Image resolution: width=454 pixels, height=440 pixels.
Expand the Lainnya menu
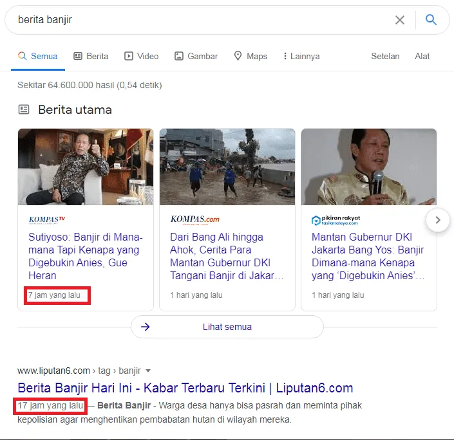coord(301,56)
